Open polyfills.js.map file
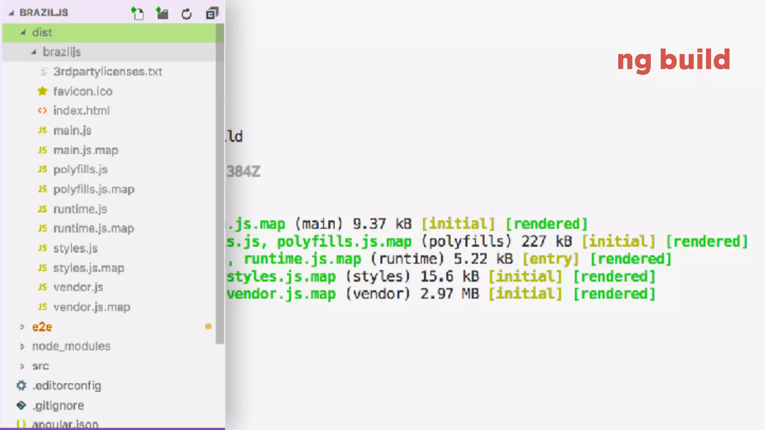 [94, 189]
